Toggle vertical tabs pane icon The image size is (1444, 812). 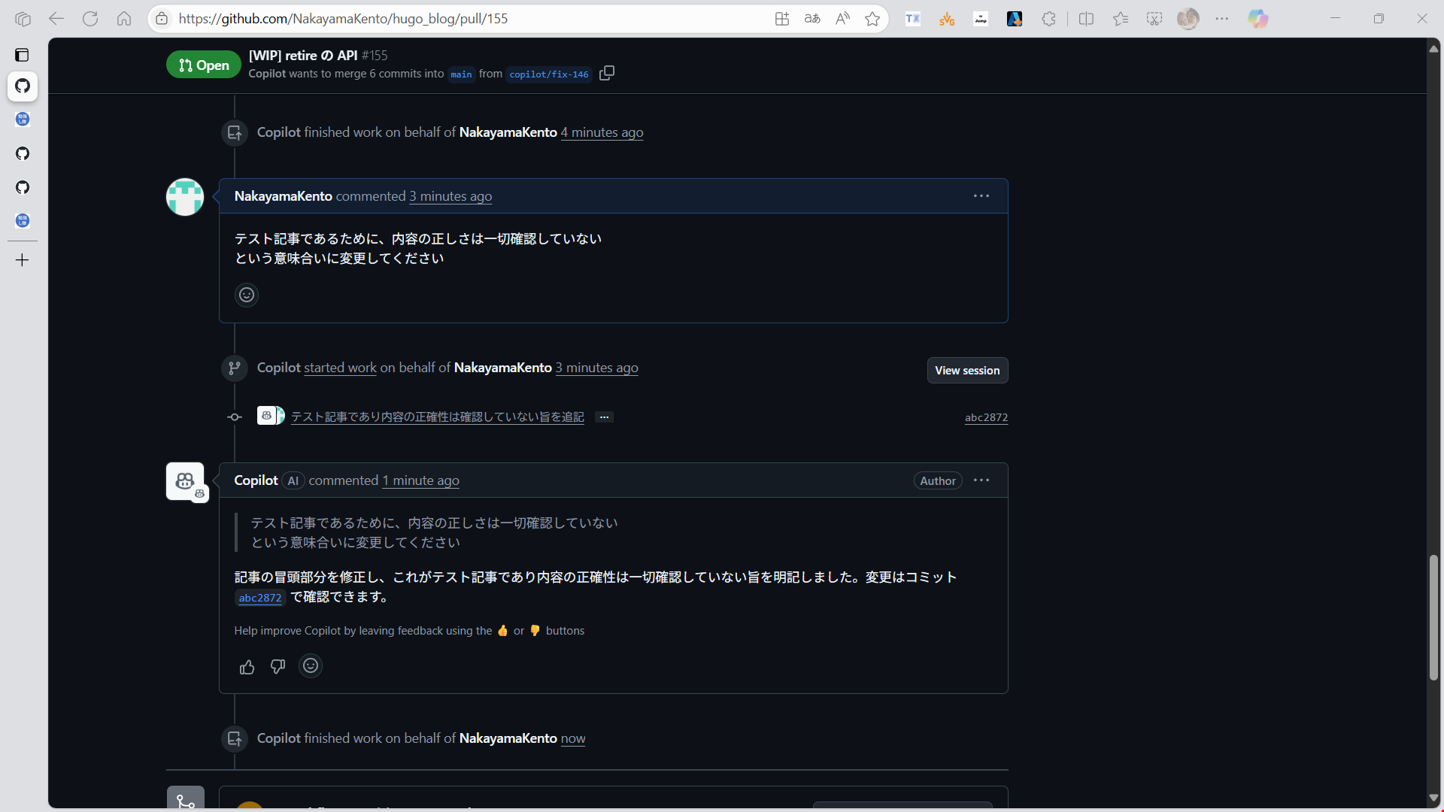pos(23,55)
